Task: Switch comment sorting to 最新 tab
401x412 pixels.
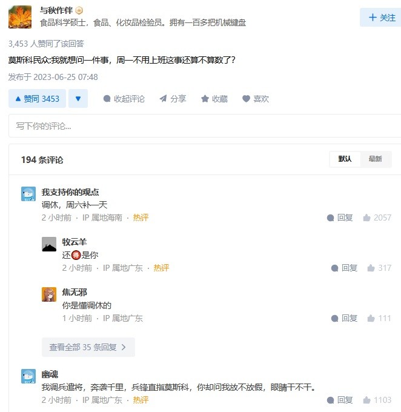Action: point(375,159)
